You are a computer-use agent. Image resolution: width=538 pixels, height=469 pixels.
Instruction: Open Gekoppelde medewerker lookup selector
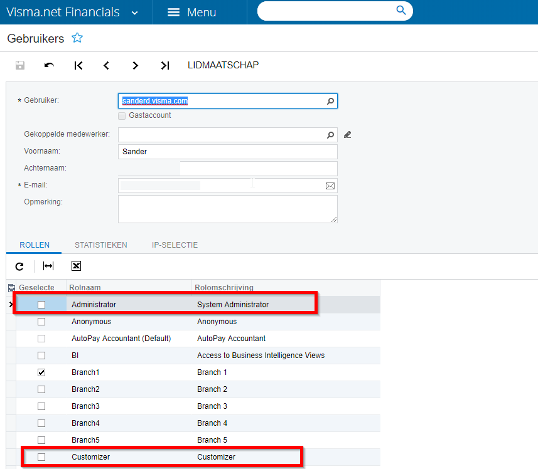pos(330,135)
